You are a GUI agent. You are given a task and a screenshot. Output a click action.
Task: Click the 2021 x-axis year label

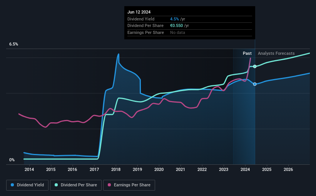181,169
